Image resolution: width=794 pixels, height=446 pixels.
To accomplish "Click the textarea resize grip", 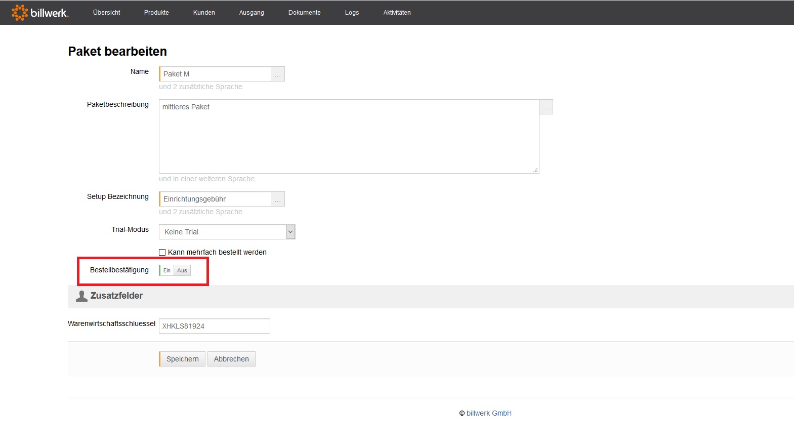I will click(535, 170).
